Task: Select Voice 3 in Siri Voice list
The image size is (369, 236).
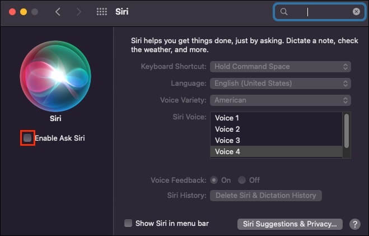Action: point(276,140)
